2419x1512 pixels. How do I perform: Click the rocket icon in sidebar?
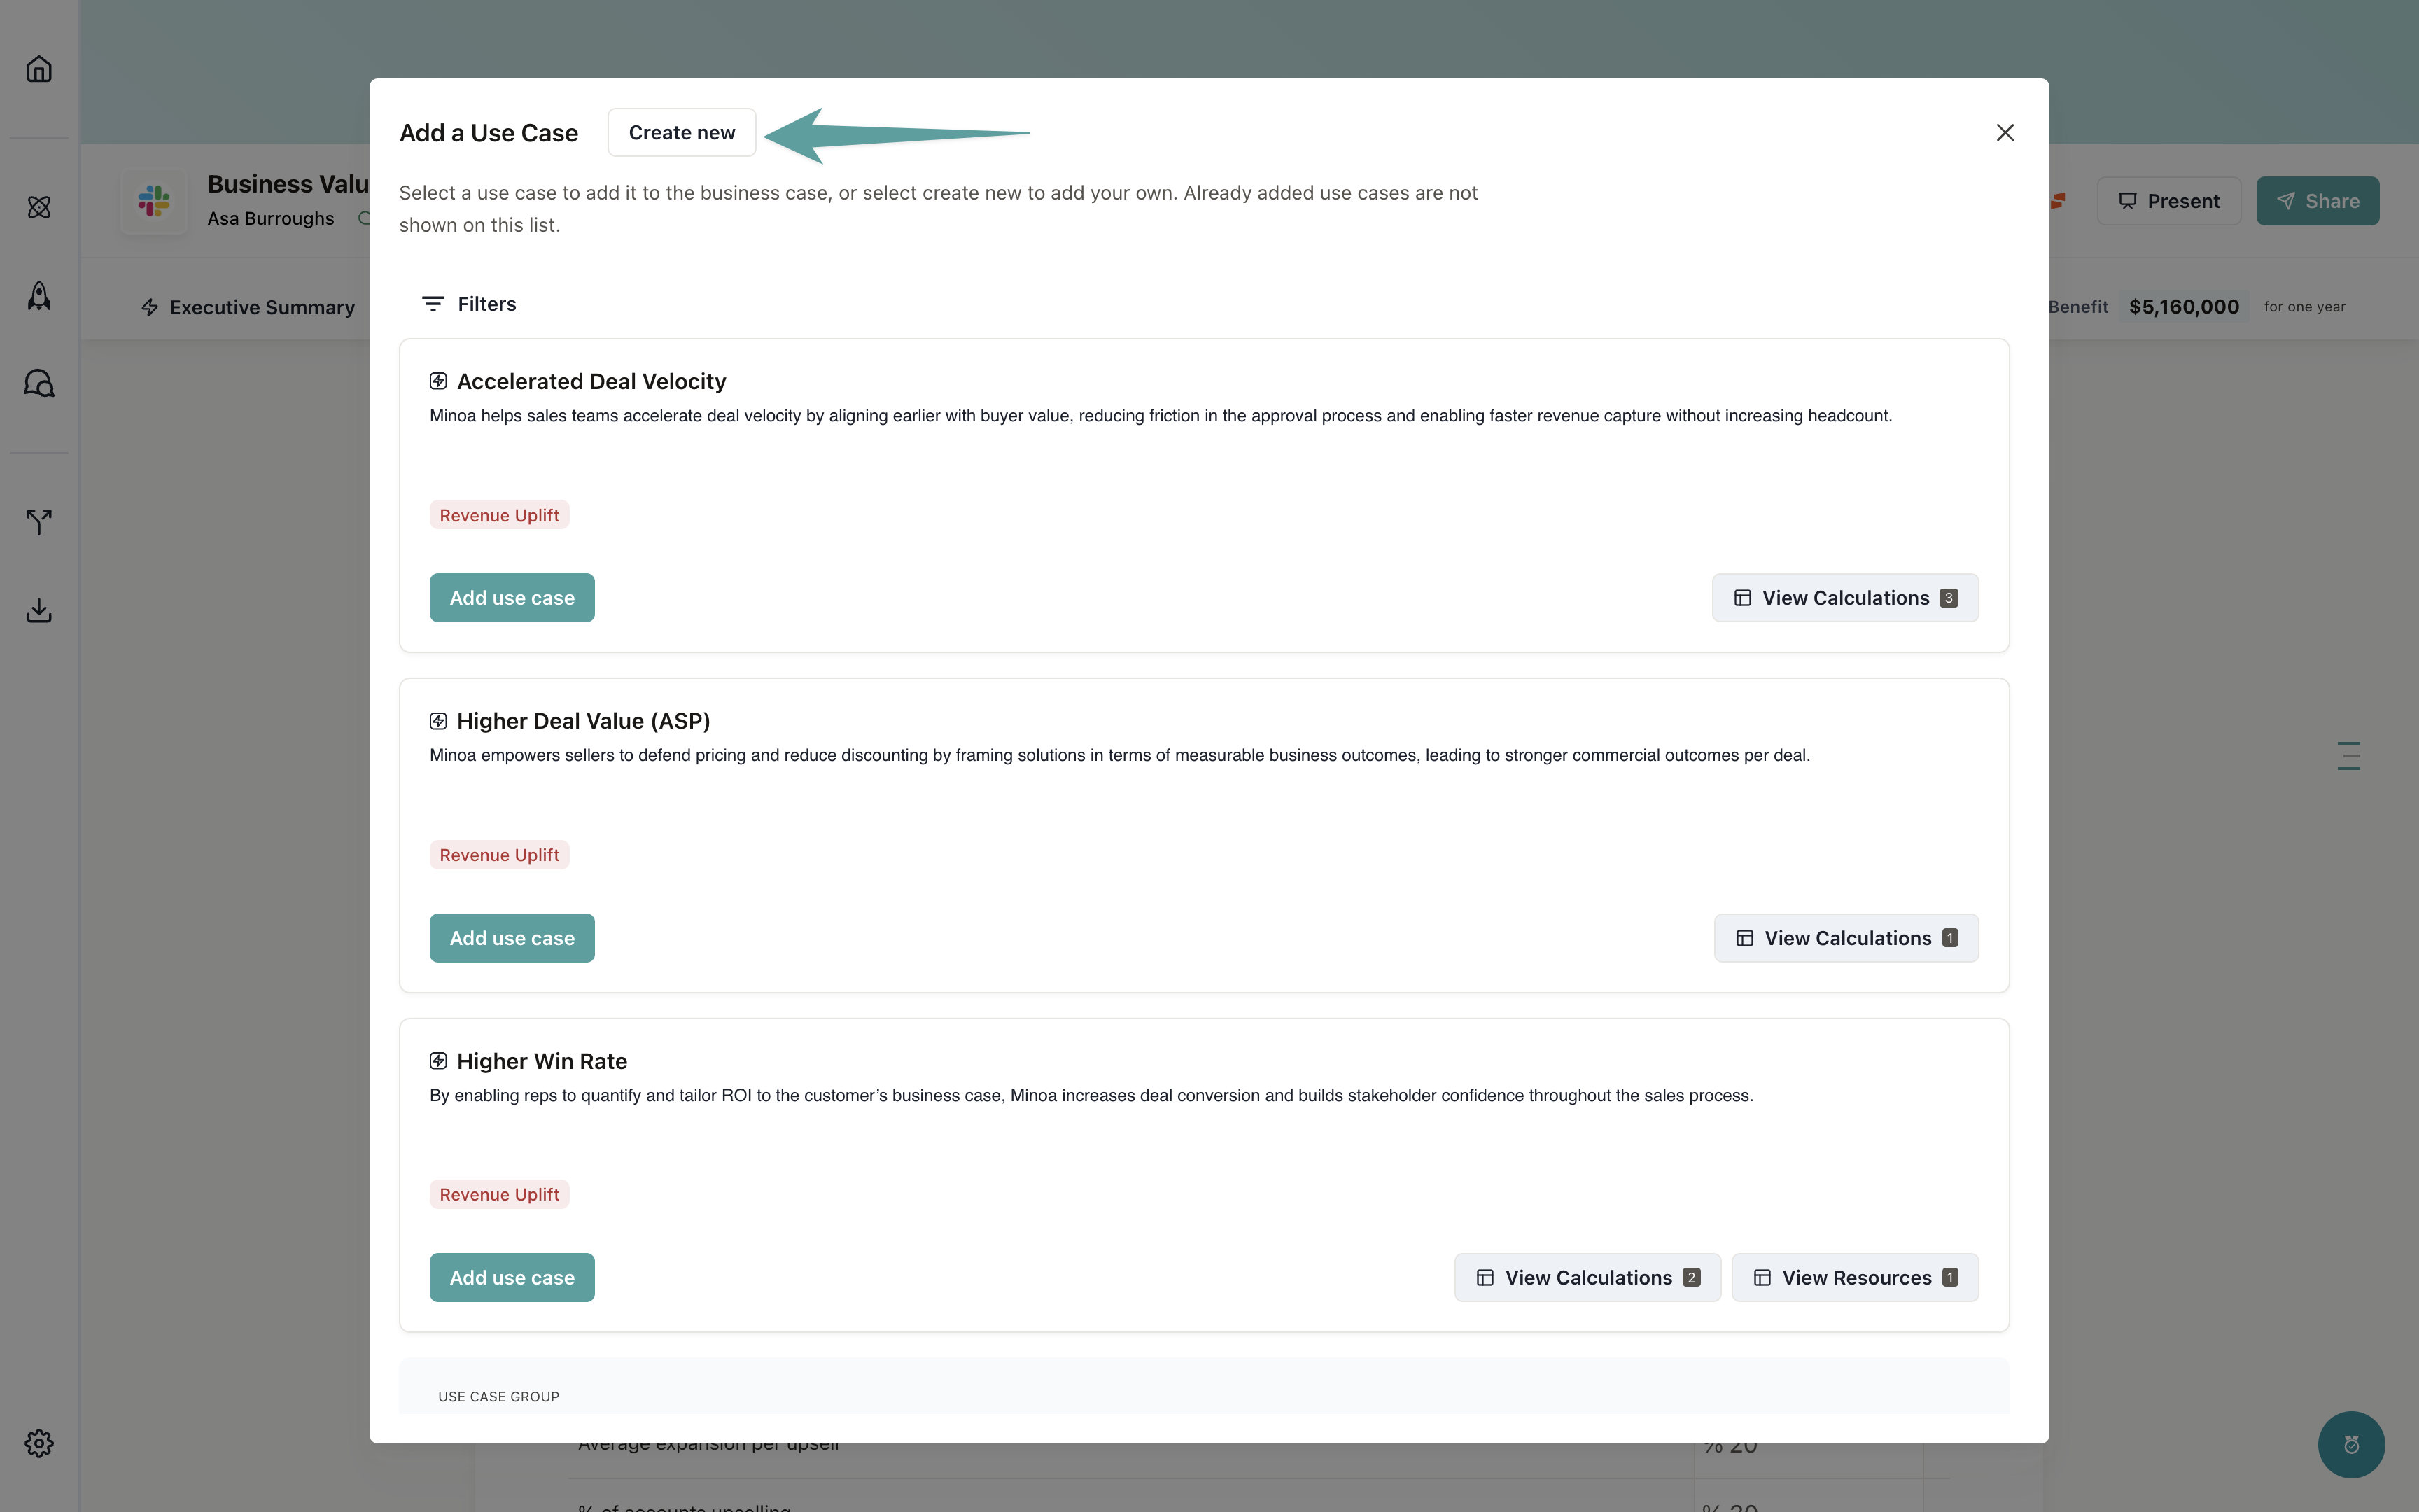[x=39, y=295]
